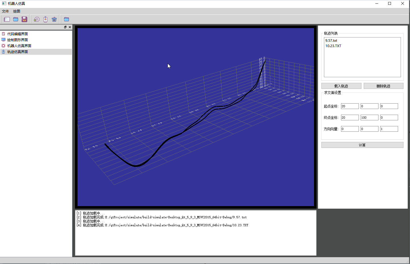Click the basket delete toolbar icon
Screen dimensions: 410x264
(54, 19)
